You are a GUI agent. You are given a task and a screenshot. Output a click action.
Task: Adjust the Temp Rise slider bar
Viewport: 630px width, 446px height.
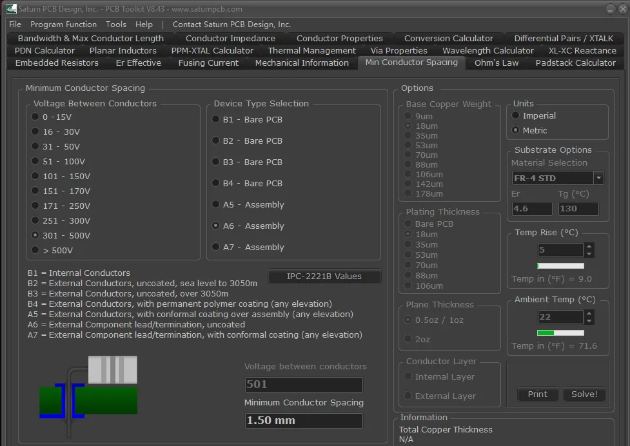(x=560, y=266)
